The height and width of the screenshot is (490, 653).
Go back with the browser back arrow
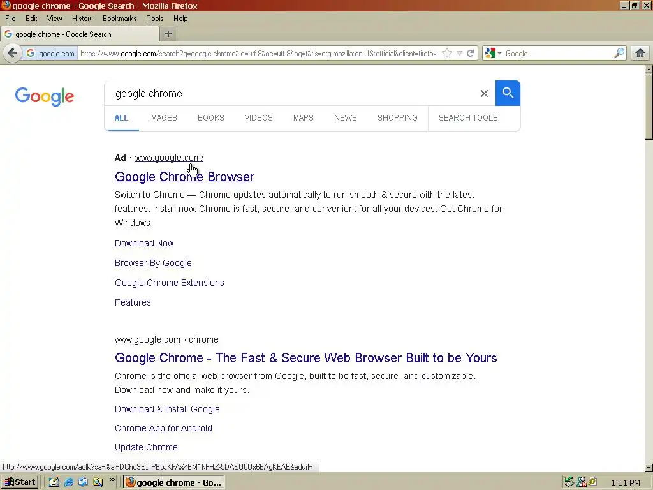pos(13,54)
